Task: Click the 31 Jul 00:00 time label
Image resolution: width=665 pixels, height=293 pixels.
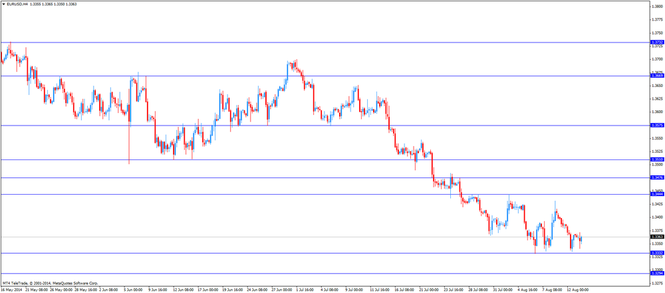Action: [x=503, y=290]
